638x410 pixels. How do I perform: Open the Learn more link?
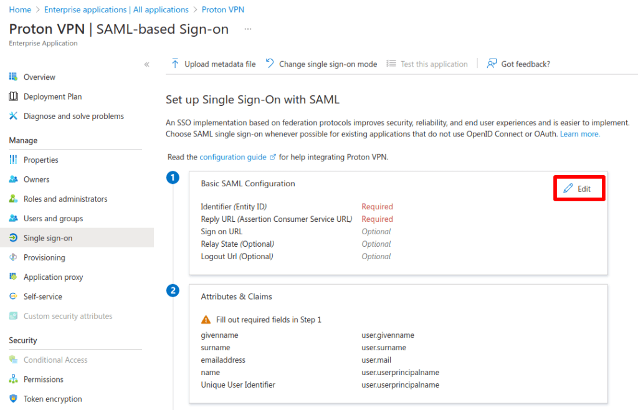[x=580, y=134]
